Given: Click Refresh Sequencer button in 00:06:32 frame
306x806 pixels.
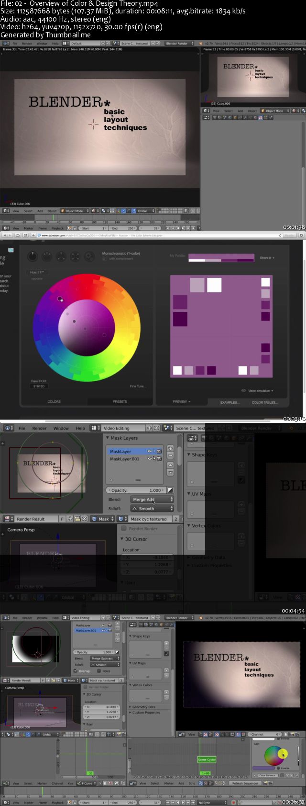Looking at the screenshot, I should coord(245,783).
